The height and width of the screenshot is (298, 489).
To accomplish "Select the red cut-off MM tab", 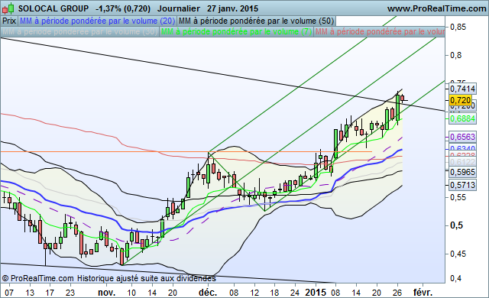I will (379, 31).
